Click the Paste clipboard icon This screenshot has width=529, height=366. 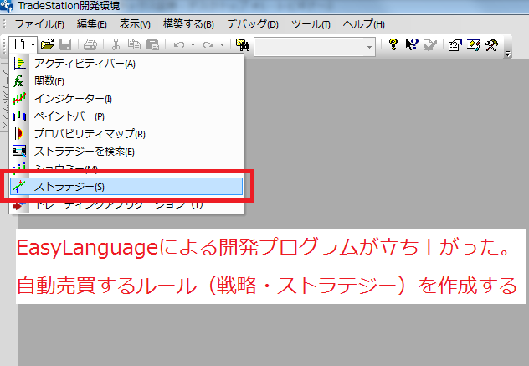tap(153, 44)
